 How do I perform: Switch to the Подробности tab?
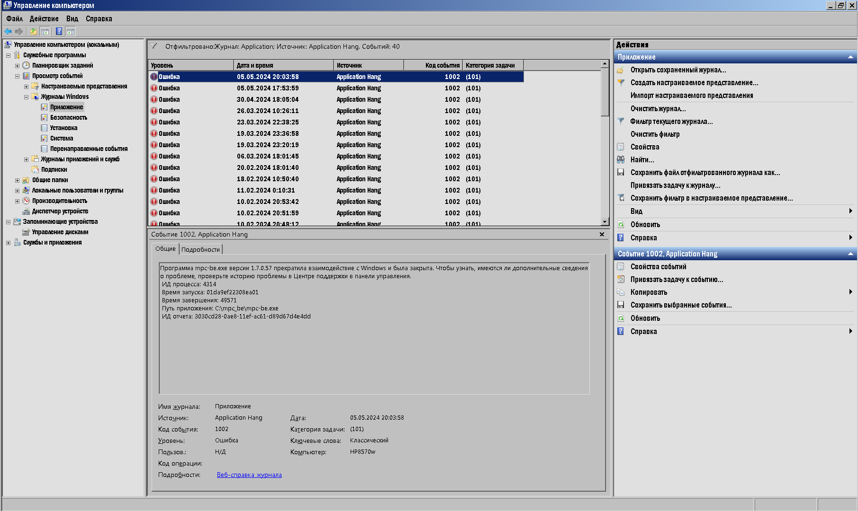point(200,249)
